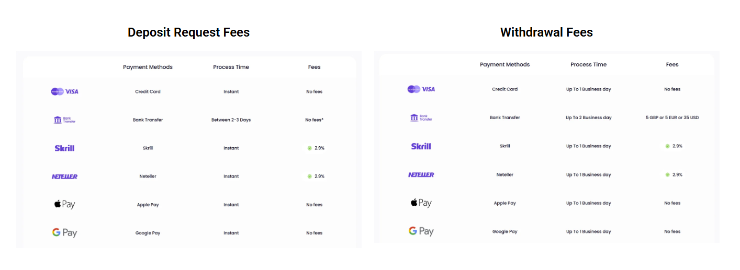Click the Bank Transfer icon in Deposit table
Screen dimensions: 740x270
tap(64, 120)
